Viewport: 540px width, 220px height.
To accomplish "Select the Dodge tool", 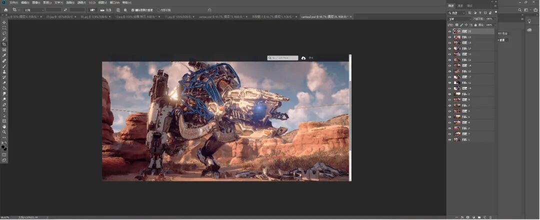I will click(x=4, y=99).
